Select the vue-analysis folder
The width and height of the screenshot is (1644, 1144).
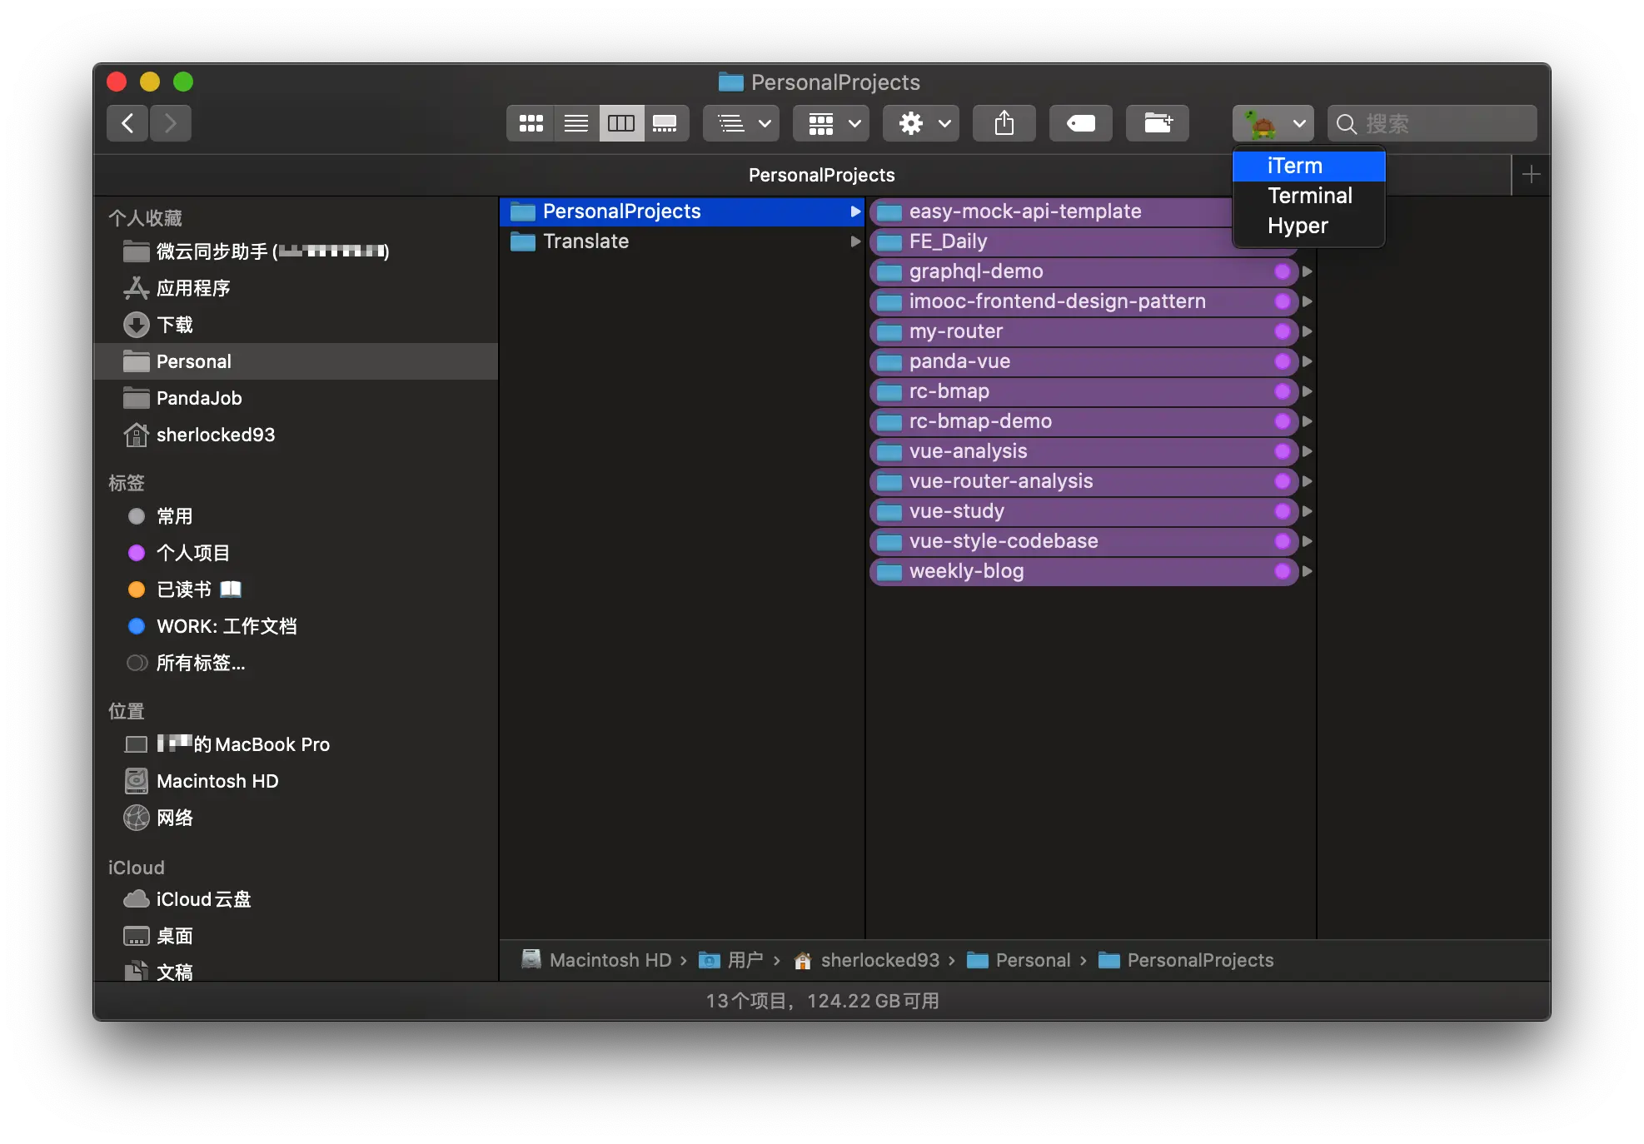(x=1084, y=451)
